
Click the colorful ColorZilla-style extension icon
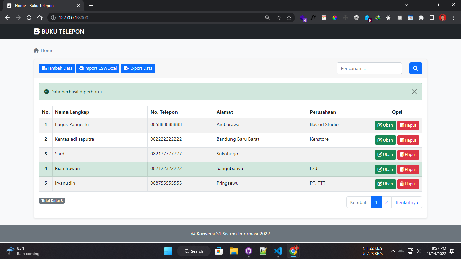[335, 18]
